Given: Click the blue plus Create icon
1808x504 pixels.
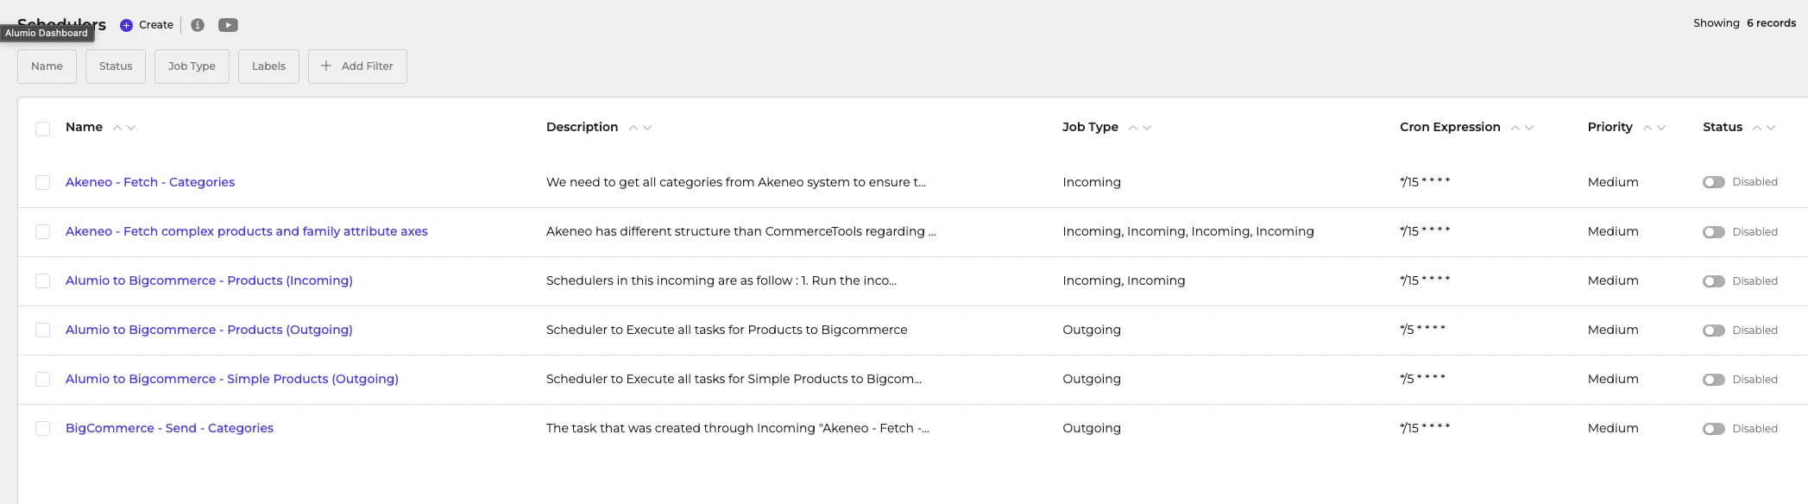Looking at the screenshot, I should tap(126, 25).
